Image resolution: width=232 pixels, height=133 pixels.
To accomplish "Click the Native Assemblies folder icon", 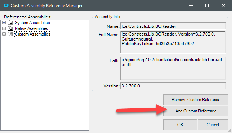I will click(x=10, y=28).
